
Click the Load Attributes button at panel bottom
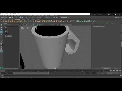pos(106,68)
